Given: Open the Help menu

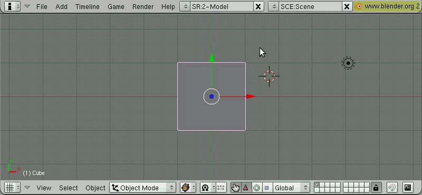Looking at the screenshot, I should 168,6.
